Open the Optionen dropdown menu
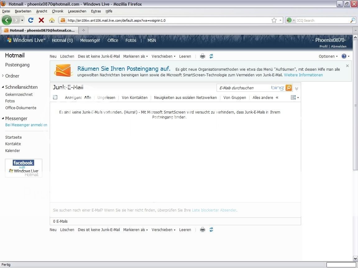Viewport: 358px width, 268px height. pyautogui.click(x=328, y=56)
